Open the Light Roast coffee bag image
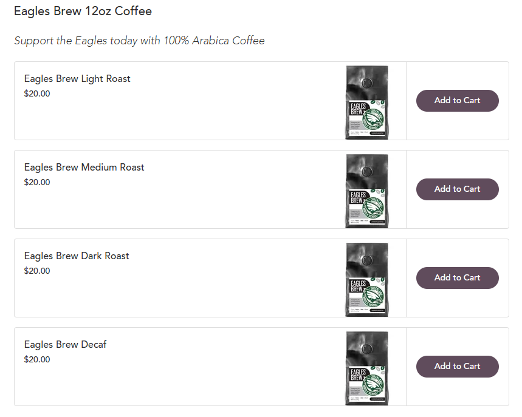522x417 pixels. coord(367,103)
